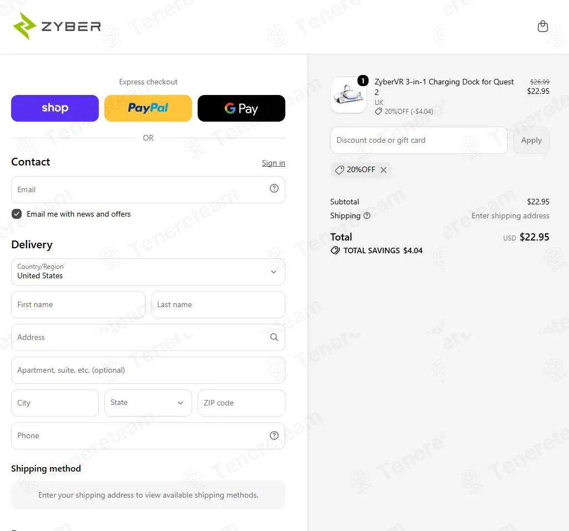
Task: Click the 20%OFF (-$4.04) product discount text
Action: 409,112
